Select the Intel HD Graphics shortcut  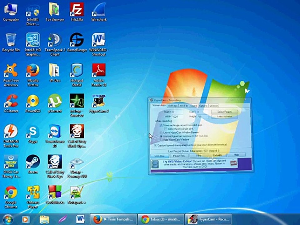33,44
